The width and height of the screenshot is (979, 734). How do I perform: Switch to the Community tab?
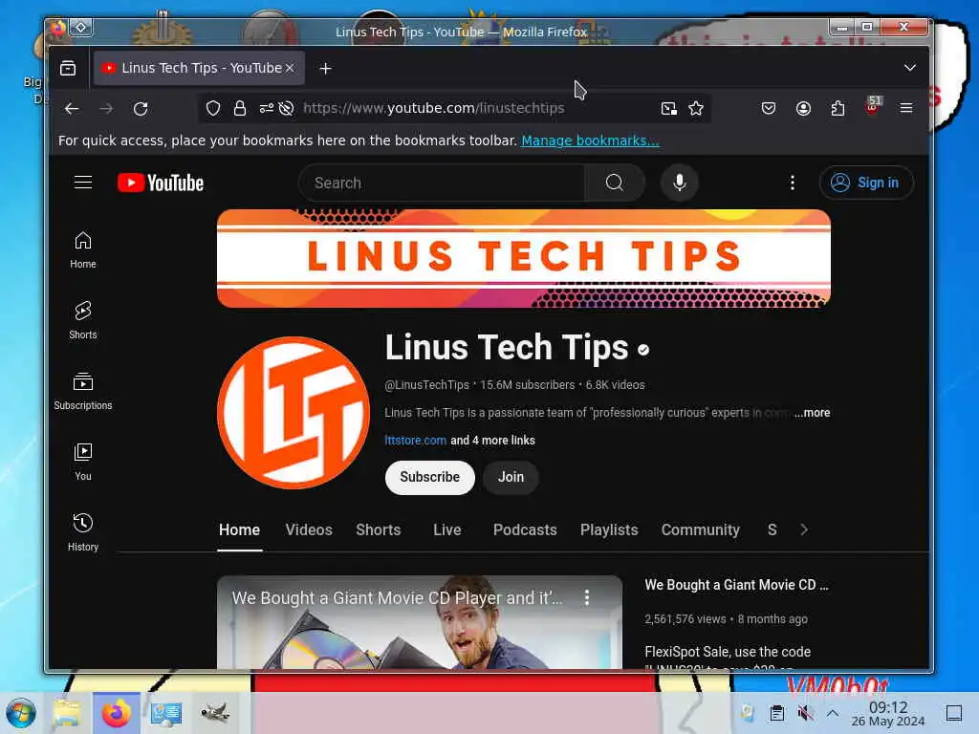pyautogui.click(x=700, y=529)
